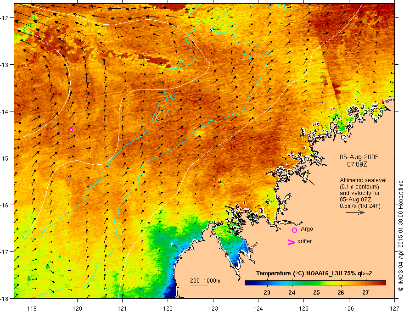404x312 pixels.
Task: Click the '0.5m/s (1kt 24h)' label
Action: (360, 206)
